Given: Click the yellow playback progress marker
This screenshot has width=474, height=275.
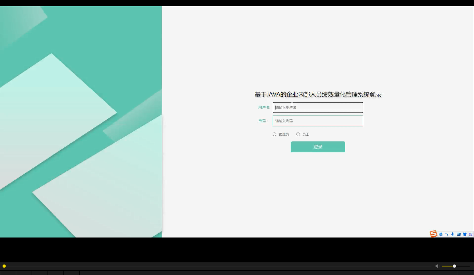Looking at the screenshot, I should click(4, 266).
